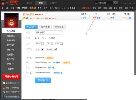Open the title bar menu dropdown icon
This screenshot has width=136, height=100.
coord(122,3)
